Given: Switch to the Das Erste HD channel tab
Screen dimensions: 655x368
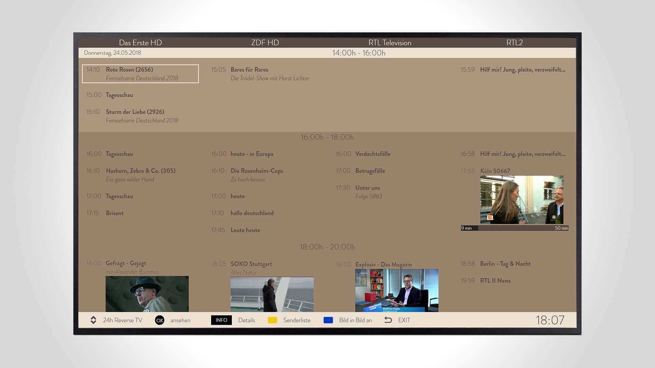Looking at the screenshot, I should [x=141, y=43].
